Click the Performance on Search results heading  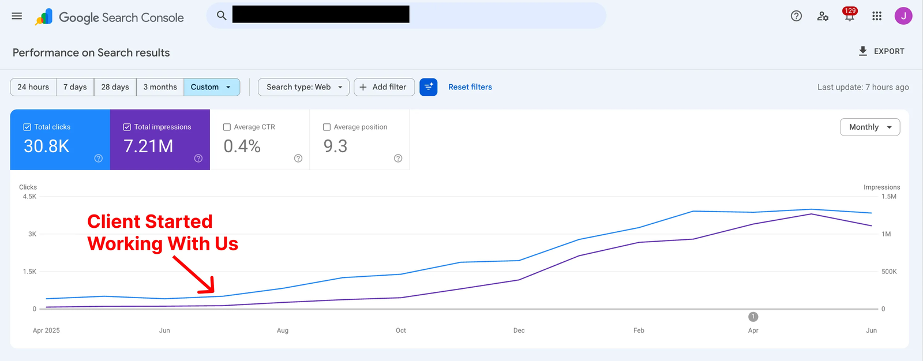pyautogui.click(x=91, y=52)
